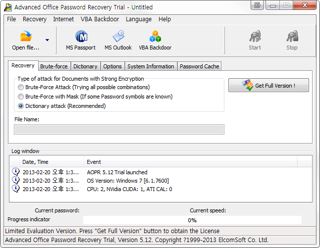
Task: Switch to the Brute-force tab
Action: [54, 66]
